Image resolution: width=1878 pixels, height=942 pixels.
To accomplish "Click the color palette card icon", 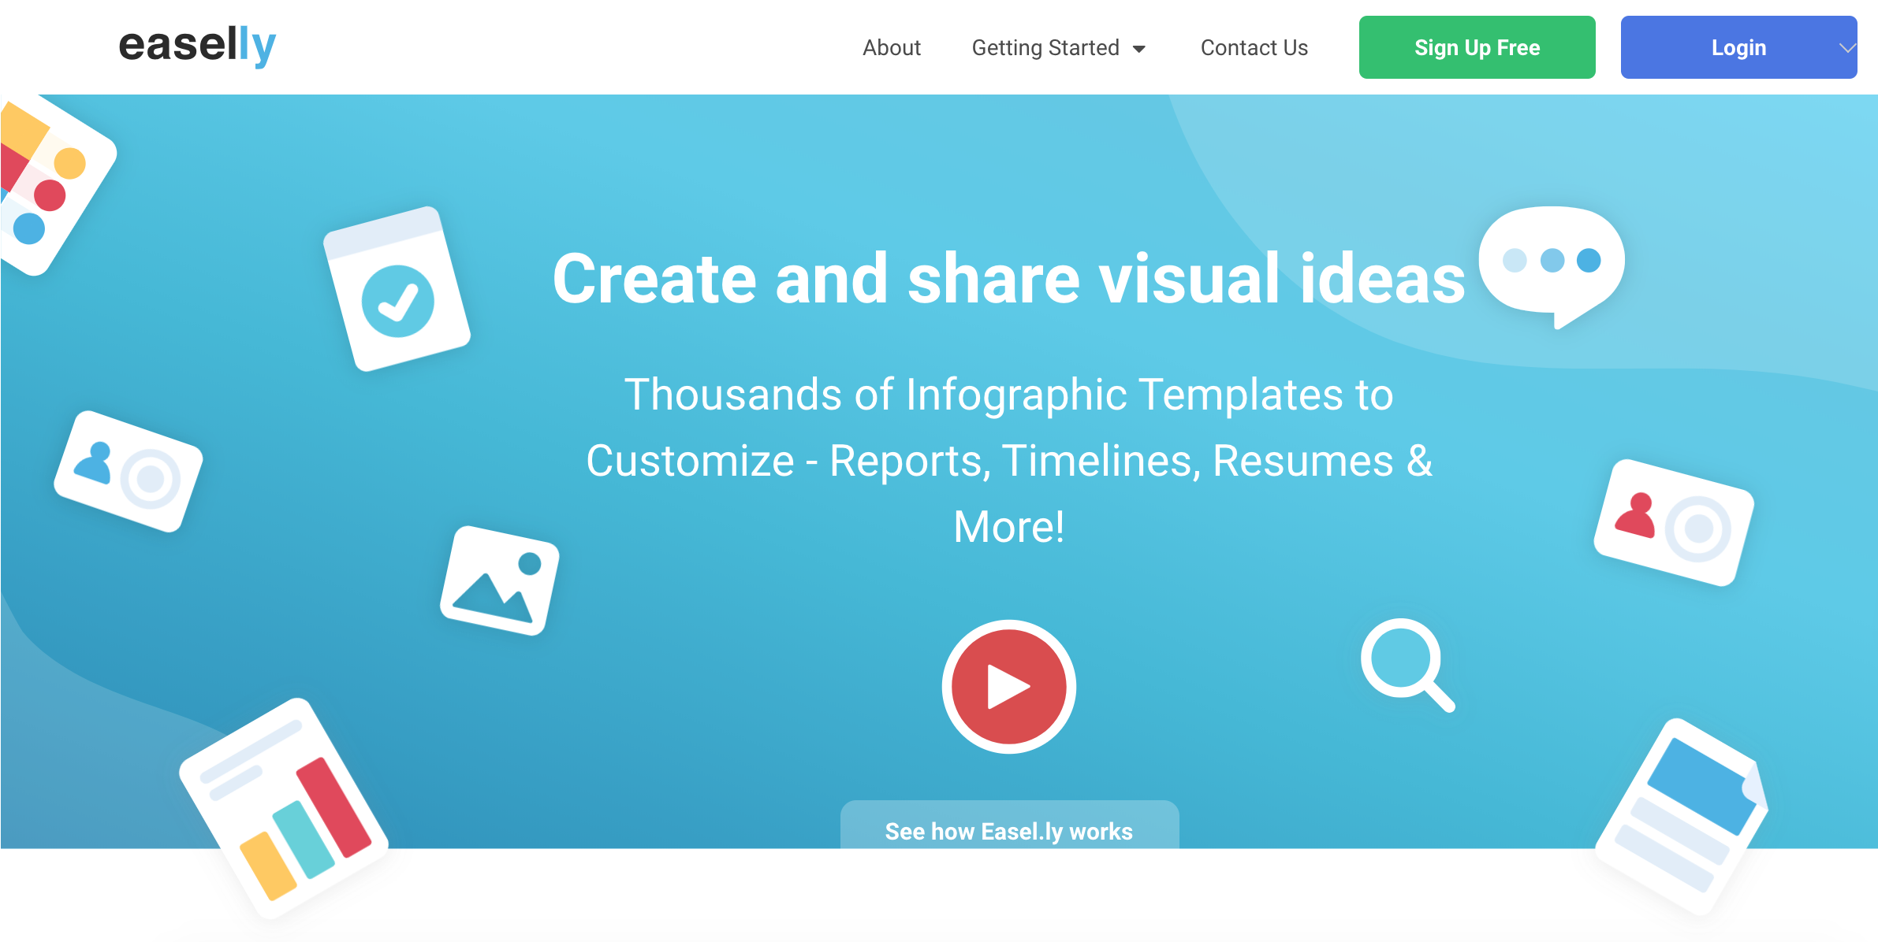I will pyautogui.click(x=54, y=186).
